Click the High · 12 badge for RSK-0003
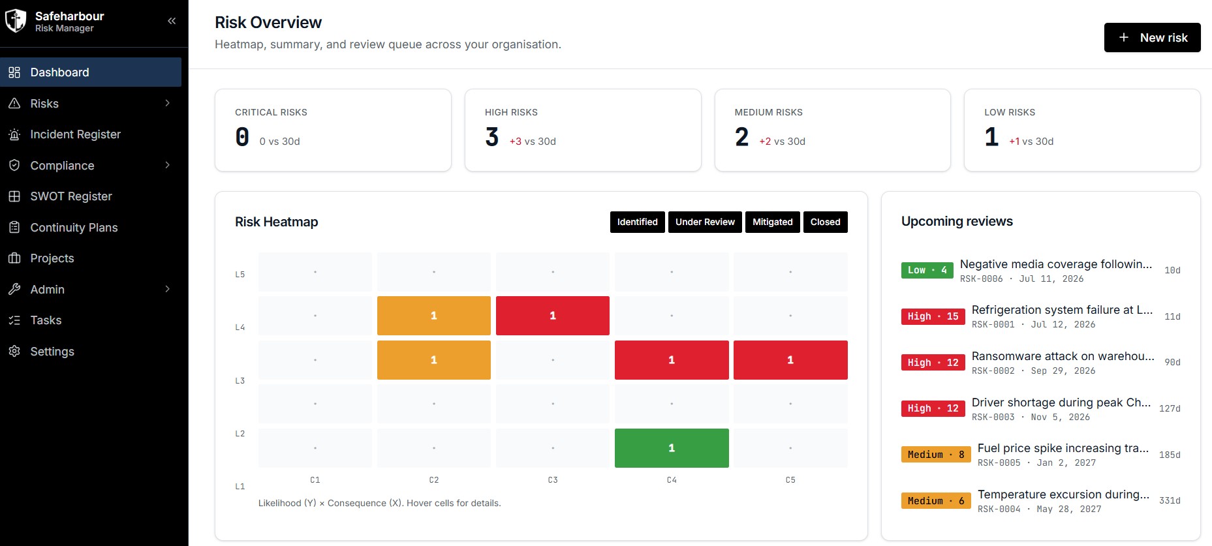1212x546 pixels. (x=933, y=408)
